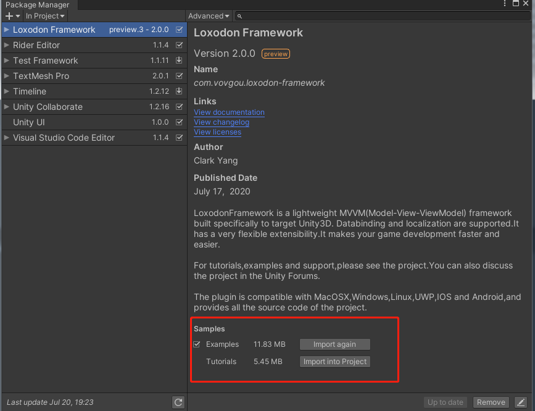Focus the package search field

tap(383, 16)
